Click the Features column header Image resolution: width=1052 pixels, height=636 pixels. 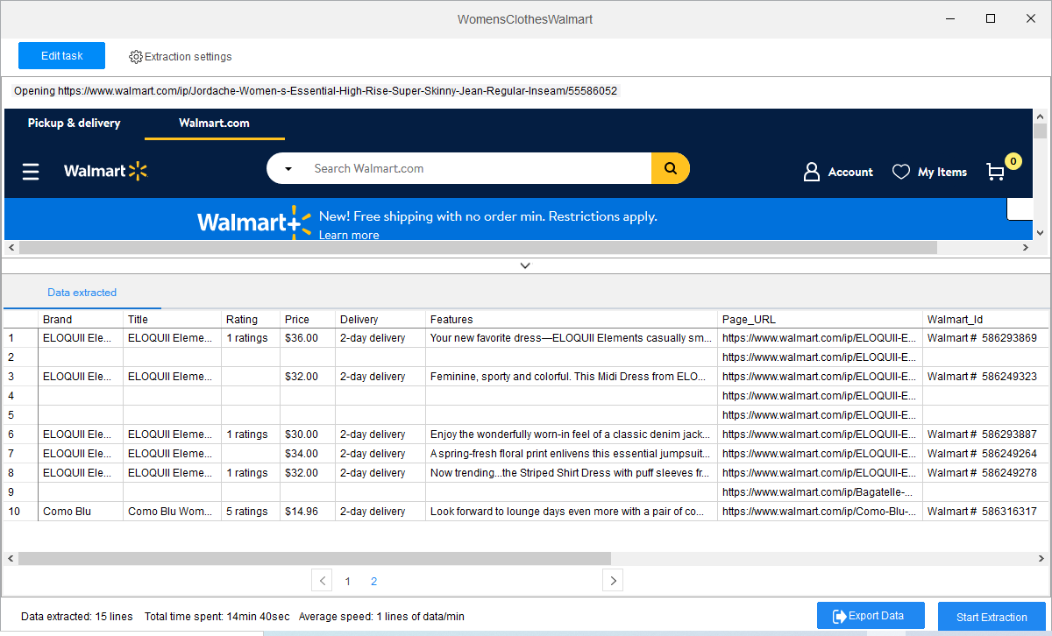point(572,319)
